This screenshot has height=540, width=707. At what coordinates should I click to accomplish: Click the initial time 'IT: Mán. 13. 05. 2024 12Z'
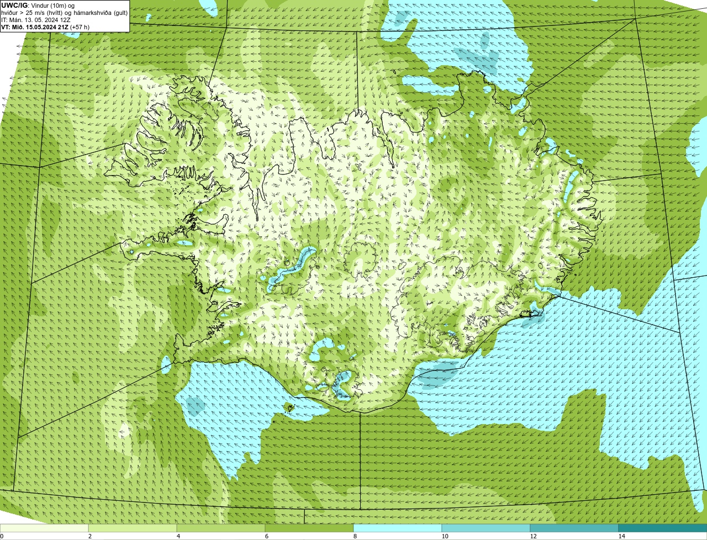[36, 19]
